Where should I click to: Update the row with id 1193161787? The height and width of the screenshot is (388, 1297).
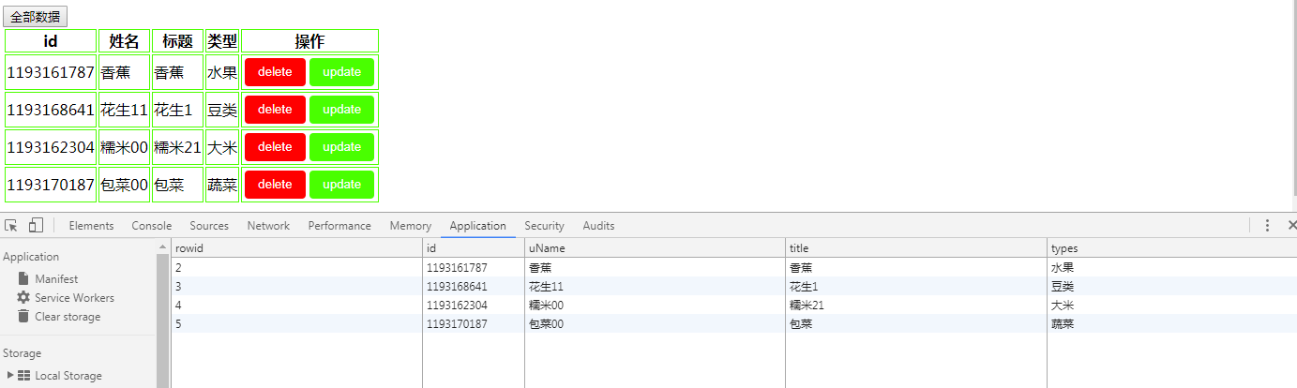tap(341, 72)
